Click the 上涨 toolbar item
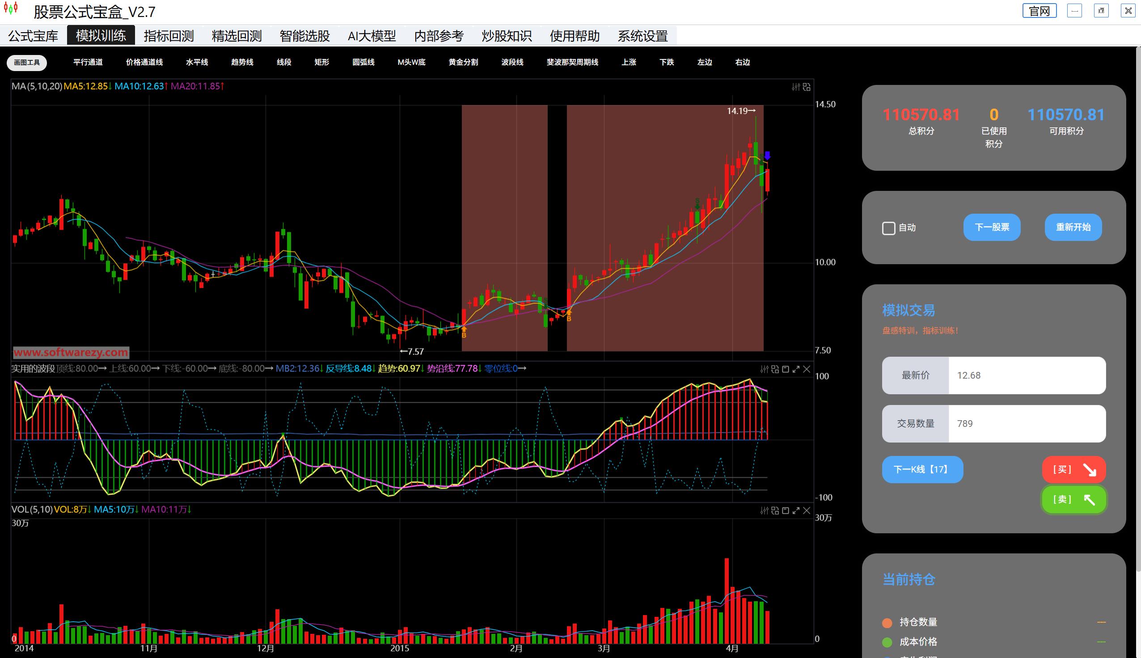The width and height of the screenshot is (1141, 658). [x=629, y=63]
